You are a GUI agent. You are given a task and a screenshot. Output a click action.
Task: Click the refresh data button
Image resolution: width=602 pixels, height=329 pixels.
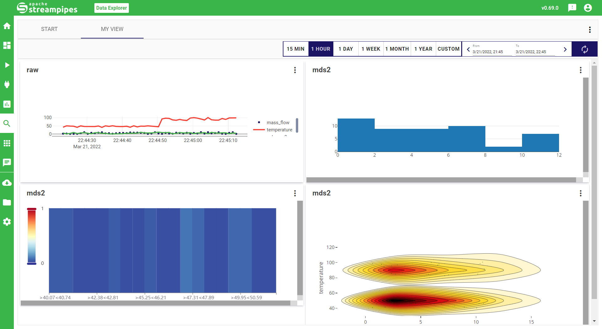(584, 49)
